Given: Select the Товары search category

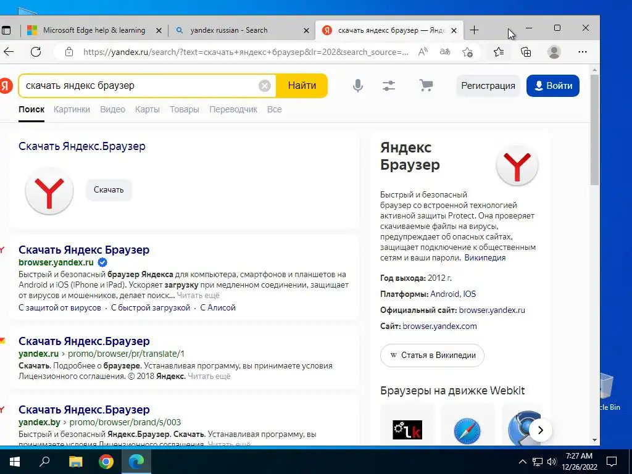Looking at the screenshot, I should (x=184, y=109).
